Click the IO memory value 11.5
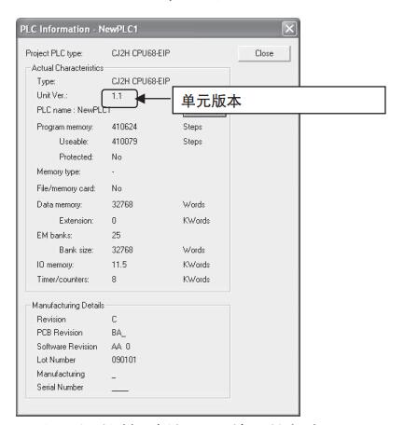 pos(119,265)
